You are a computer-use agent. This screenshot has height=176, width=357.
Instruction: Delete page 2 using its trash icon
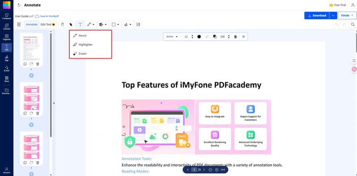coord(38,113)
